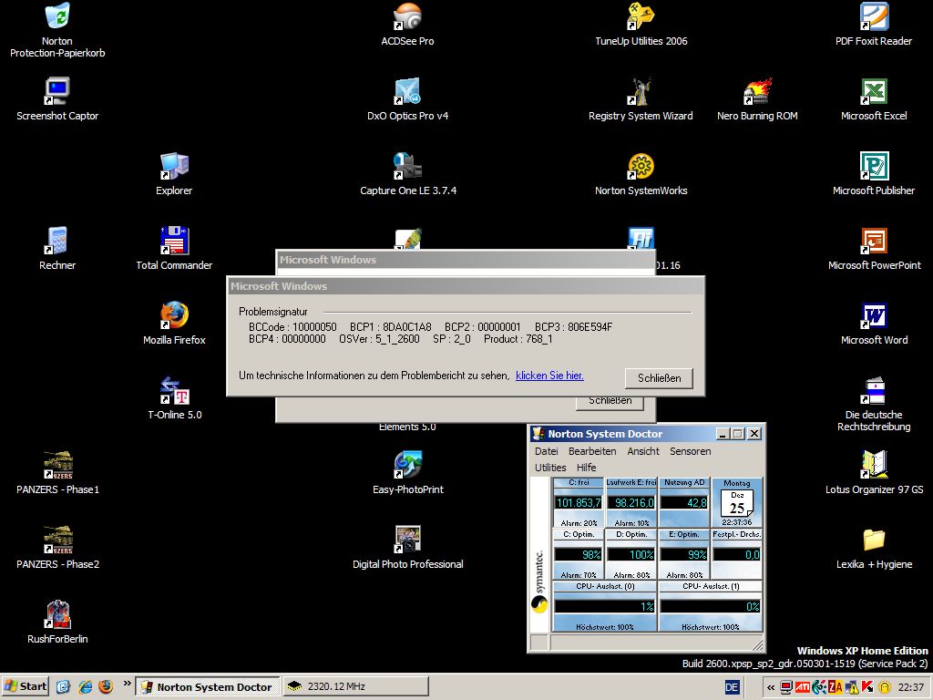The image size is (933, 700).
Task: Expand hidden system tray icons arrow
Action: pos(771,687)
